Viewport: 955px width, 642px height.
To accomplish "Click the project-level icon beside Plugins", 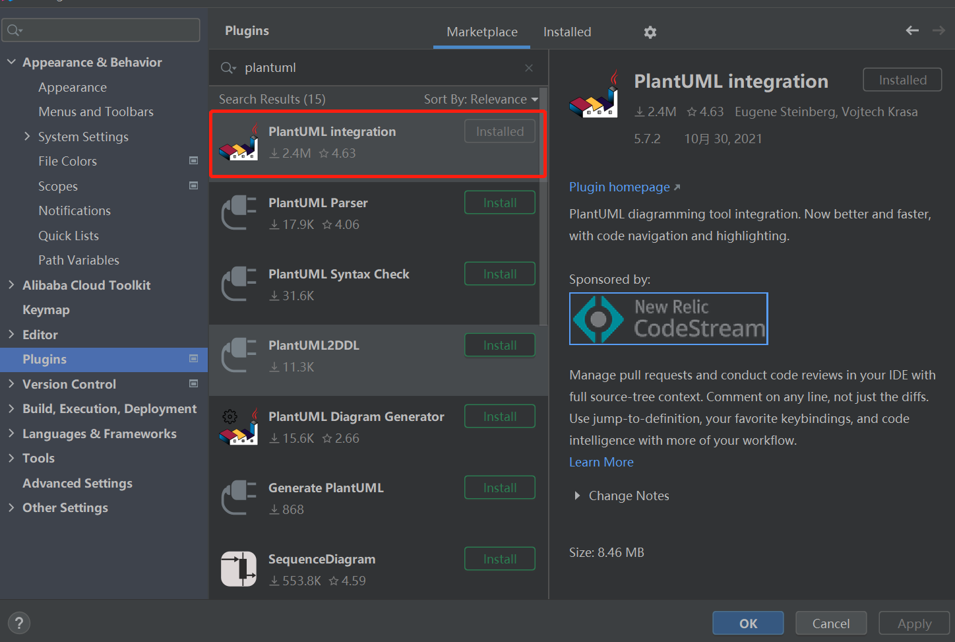I will coord(194,358).
